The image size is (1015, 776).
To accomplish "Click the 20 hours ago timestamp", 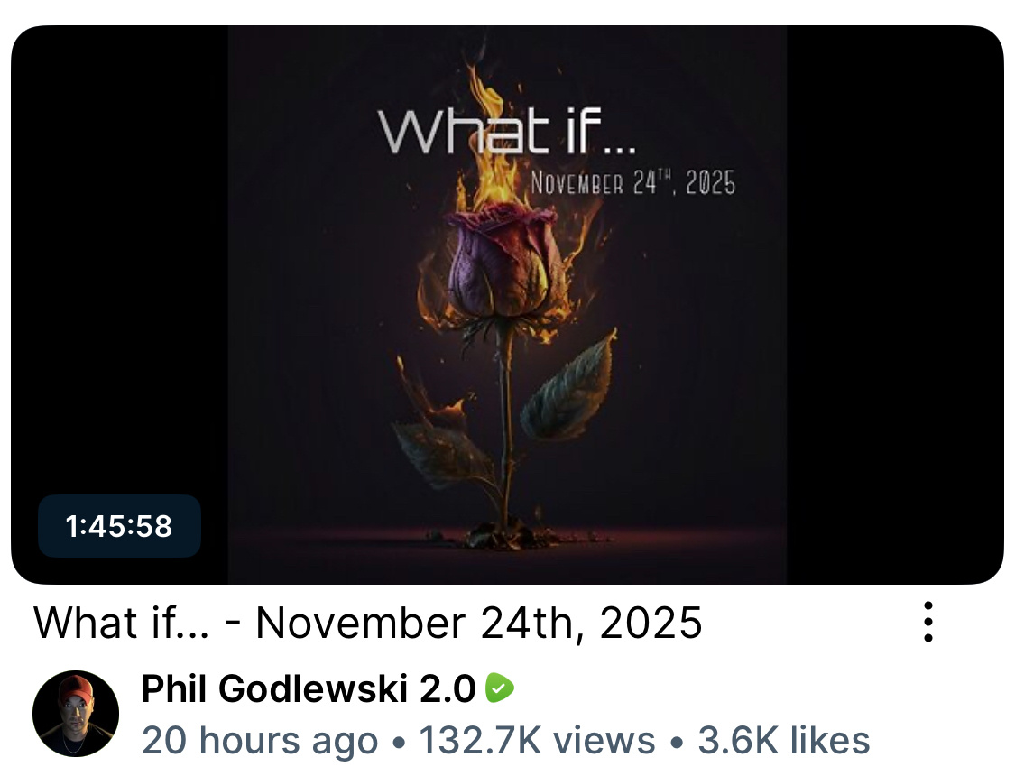I will tap(260, 741).
